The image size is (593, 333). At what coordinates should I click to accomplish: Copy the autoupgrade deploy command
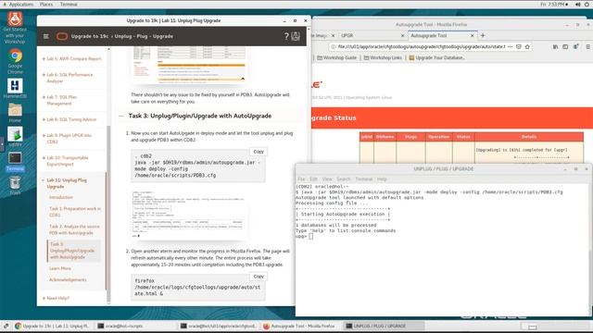click(259, 152)
